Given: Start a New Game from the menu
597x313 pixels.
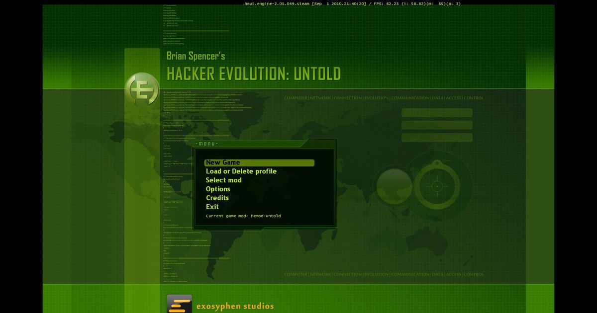Looking at the screenshot, I should click(259, 162).
